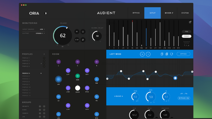This screenshot has height=119, width=212.
Task: Select the RW right wide speaker
Action: (97, 79)
